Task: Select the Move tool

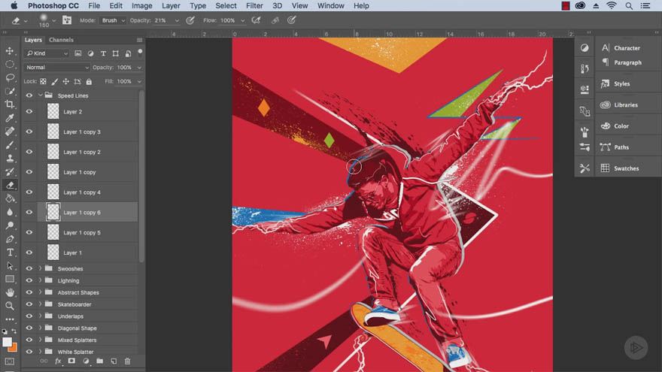Action: [x=10, y=51]
